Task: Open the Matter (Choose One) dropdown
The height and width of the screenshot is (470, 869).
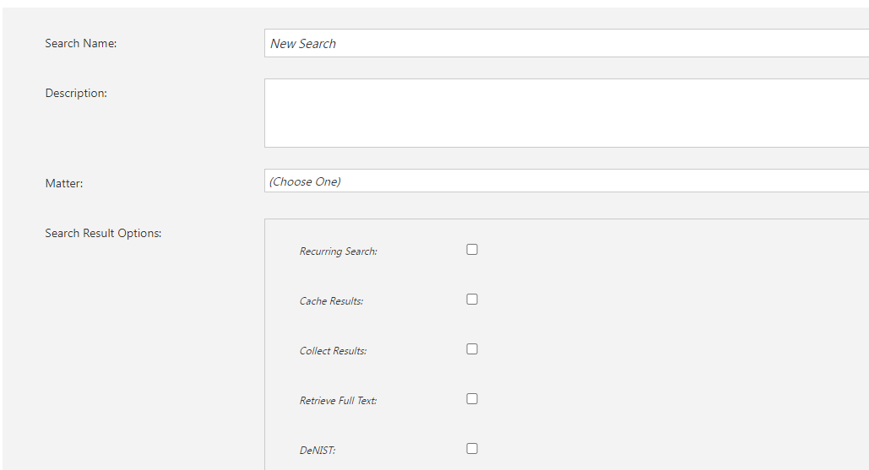Action: pos(566,181)
